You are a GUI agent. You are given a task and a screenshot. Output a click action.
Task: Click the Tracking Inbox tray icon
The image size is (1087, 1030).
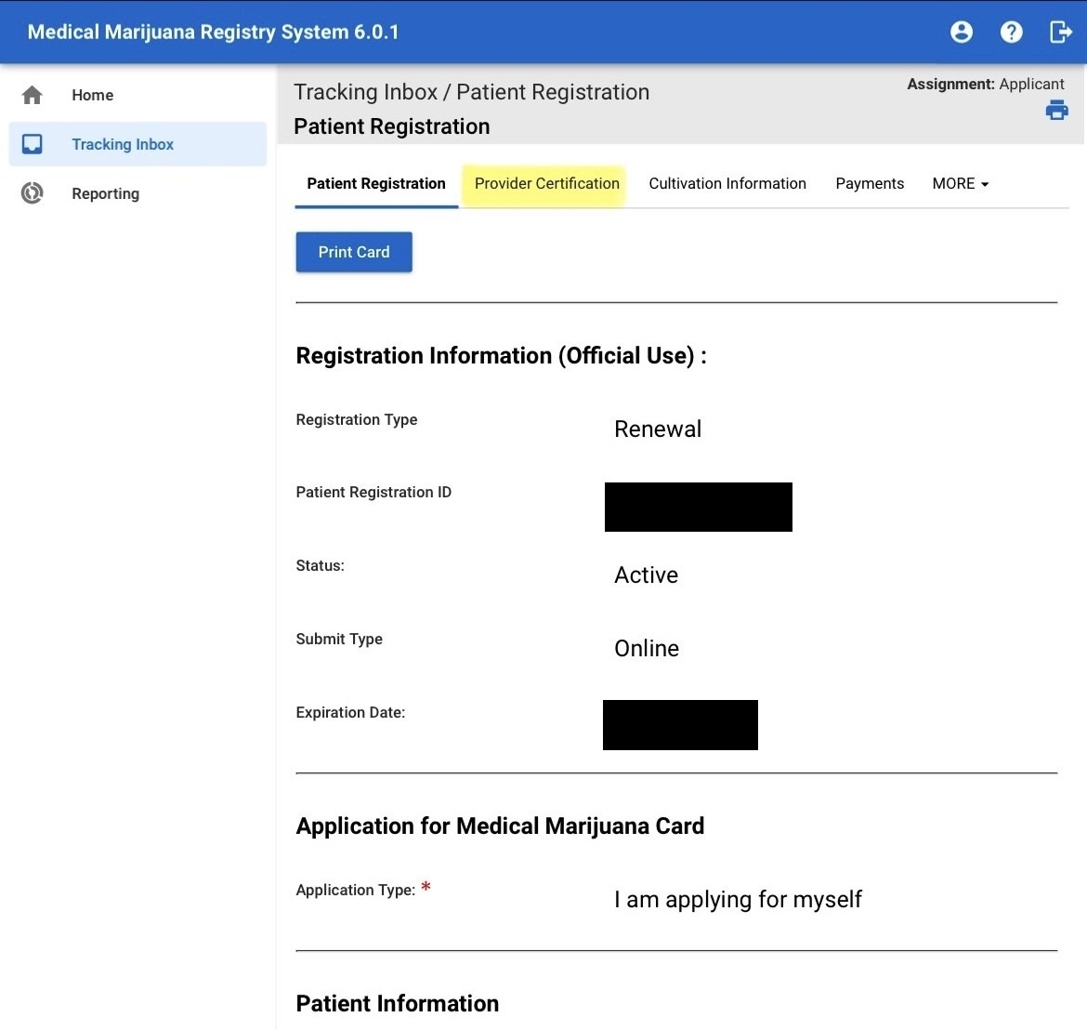33,144
